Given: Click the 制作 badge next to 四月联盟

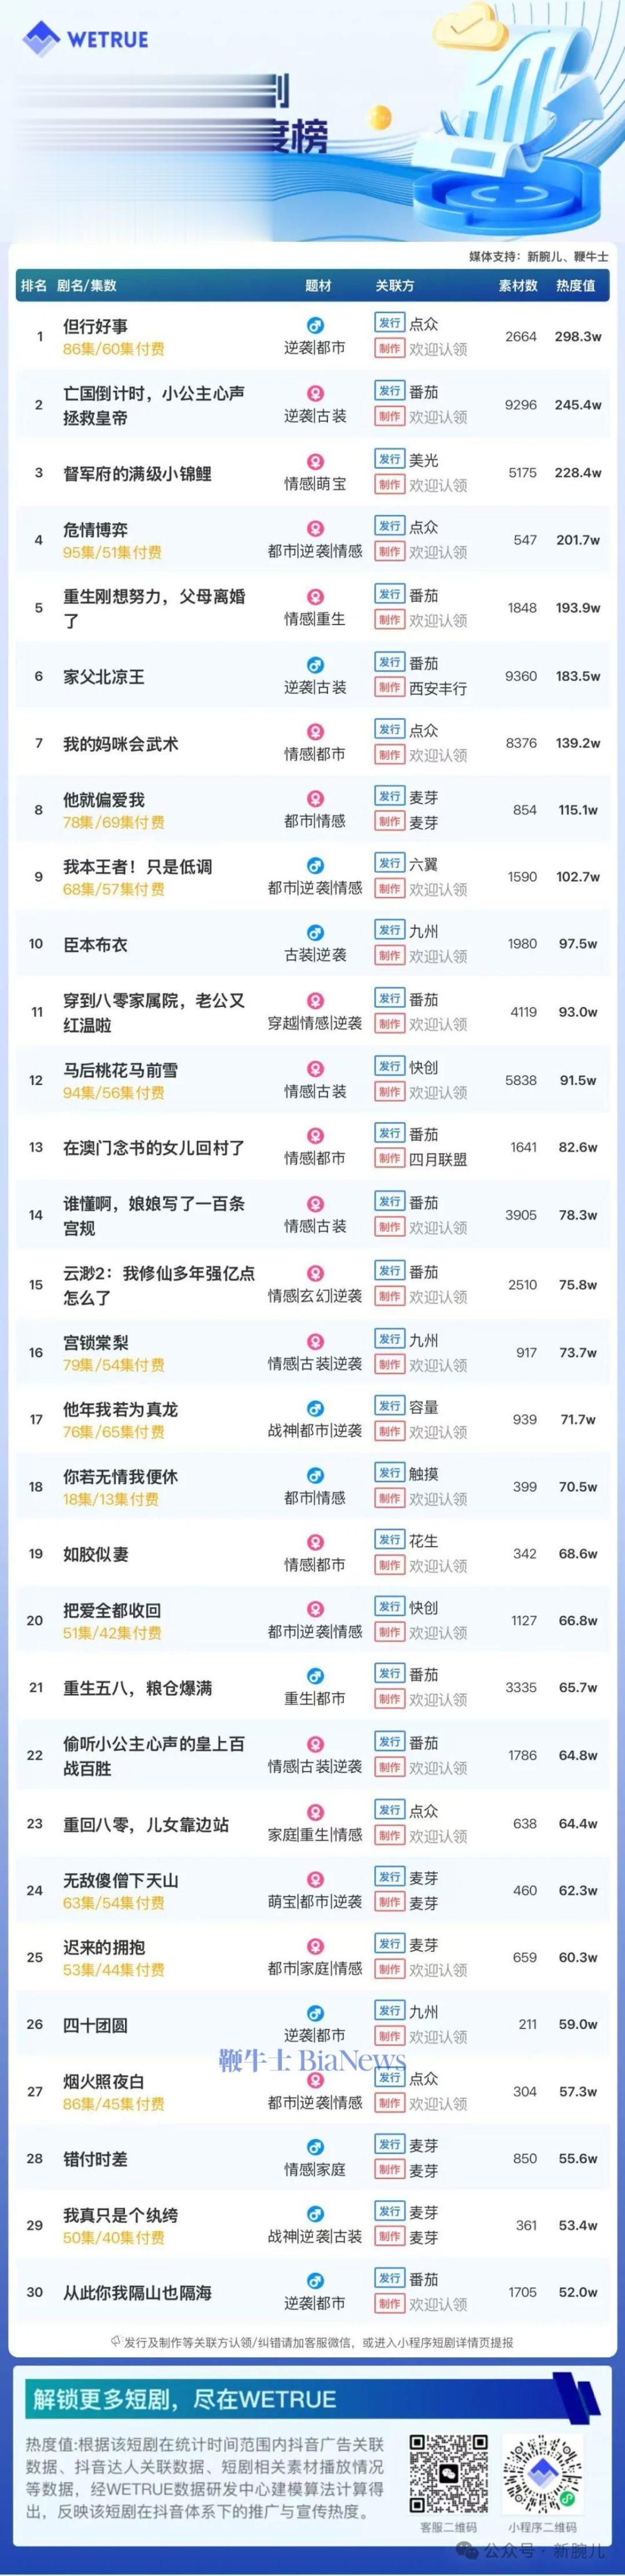Looking at the screenshot, I should (x=390, y=1158).
